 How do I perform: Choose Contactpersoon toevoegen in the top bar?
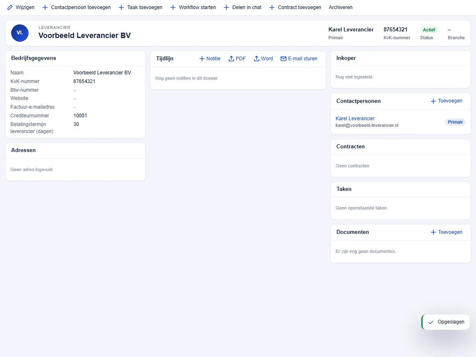point(77,7)
